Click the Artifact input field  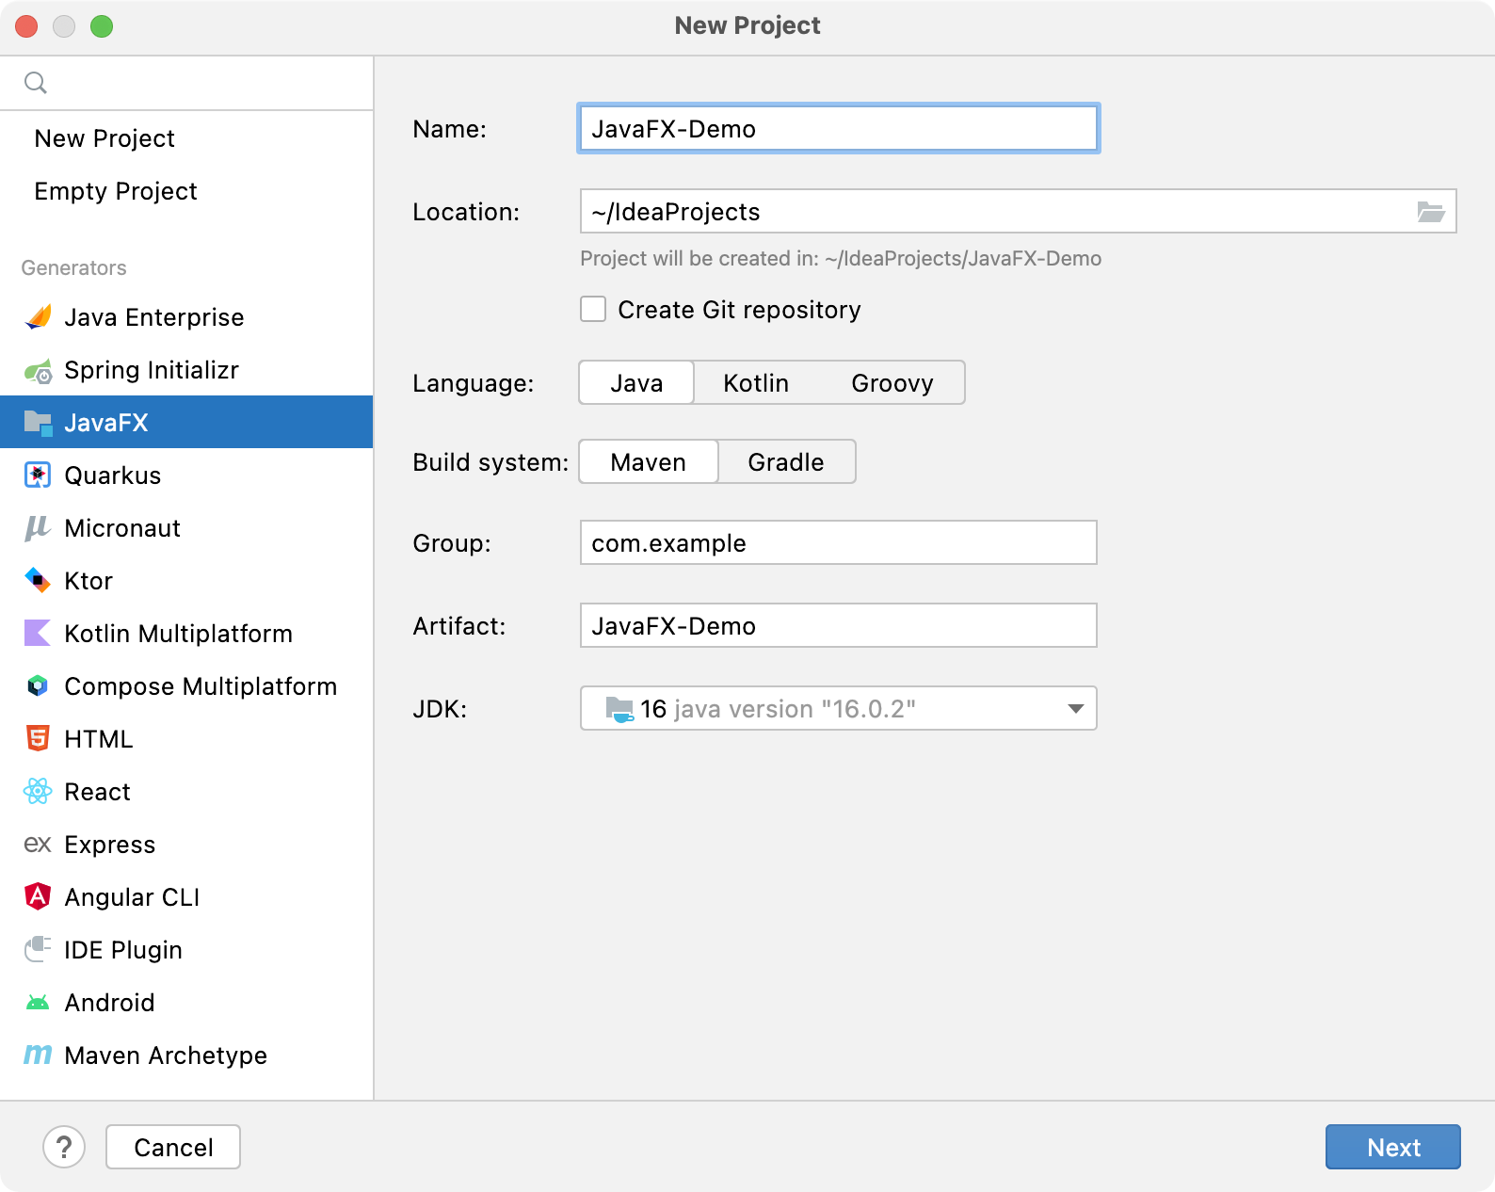(x=838, y=625)
